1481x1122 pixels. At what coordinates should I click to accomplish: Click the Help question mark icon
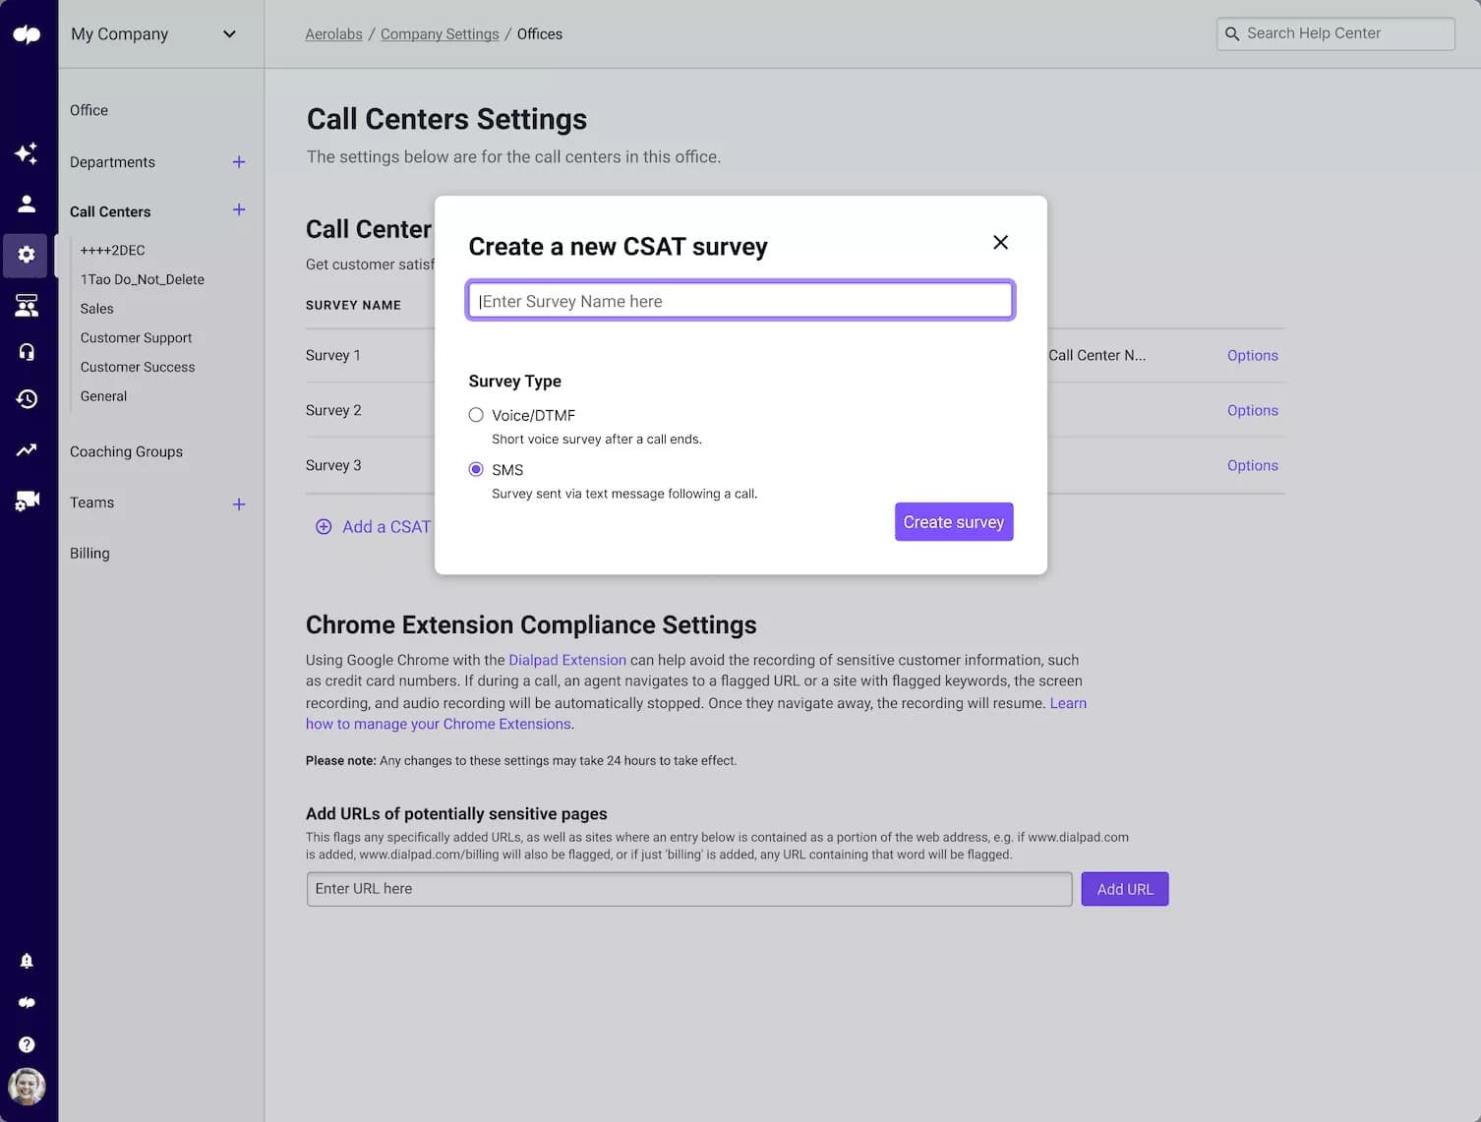(x=27, y=1043)
